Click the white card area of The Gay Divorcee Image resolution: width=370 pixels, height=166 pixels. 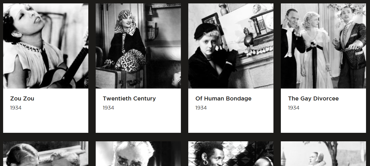[x=323, y=111]
